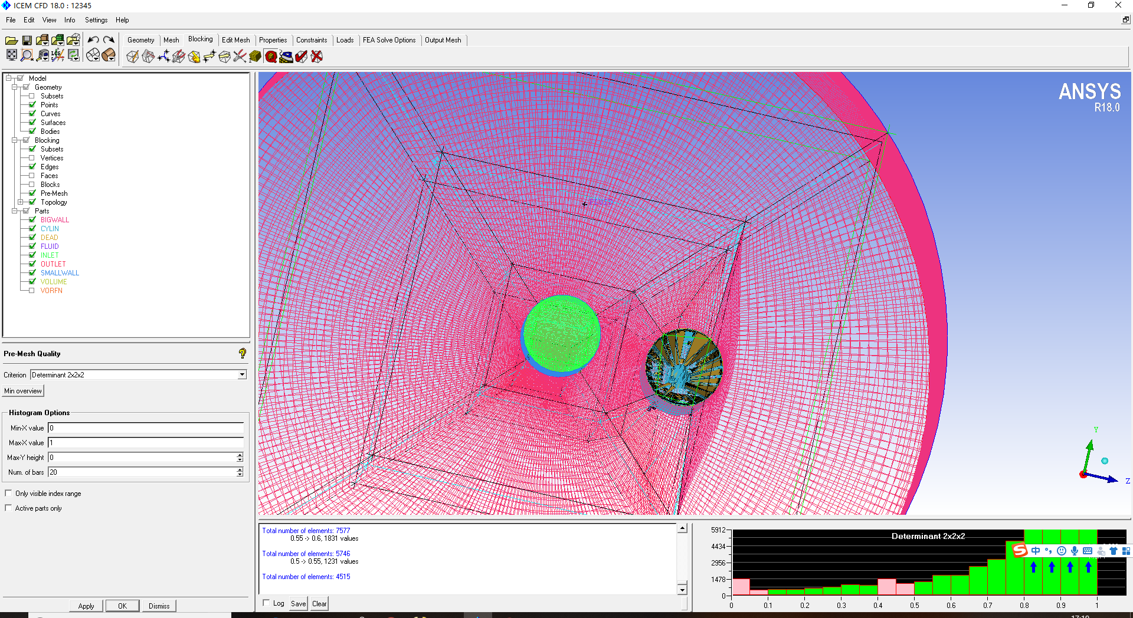Open the Open Mesh dropdown arrow

click(62, 42)
